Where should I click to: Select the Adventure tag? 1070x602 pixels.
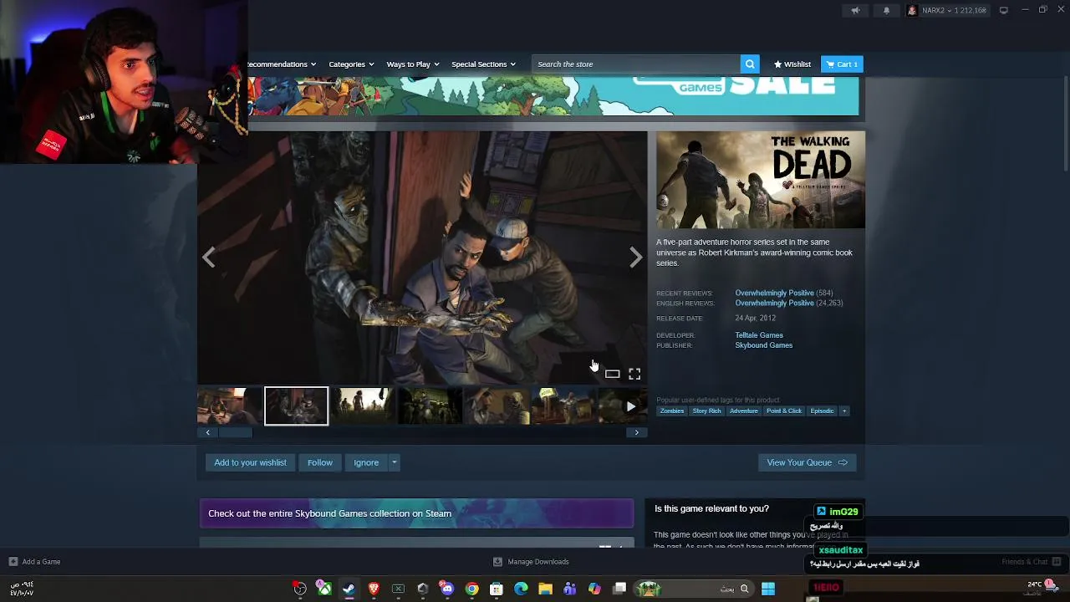tap(743, 411)
